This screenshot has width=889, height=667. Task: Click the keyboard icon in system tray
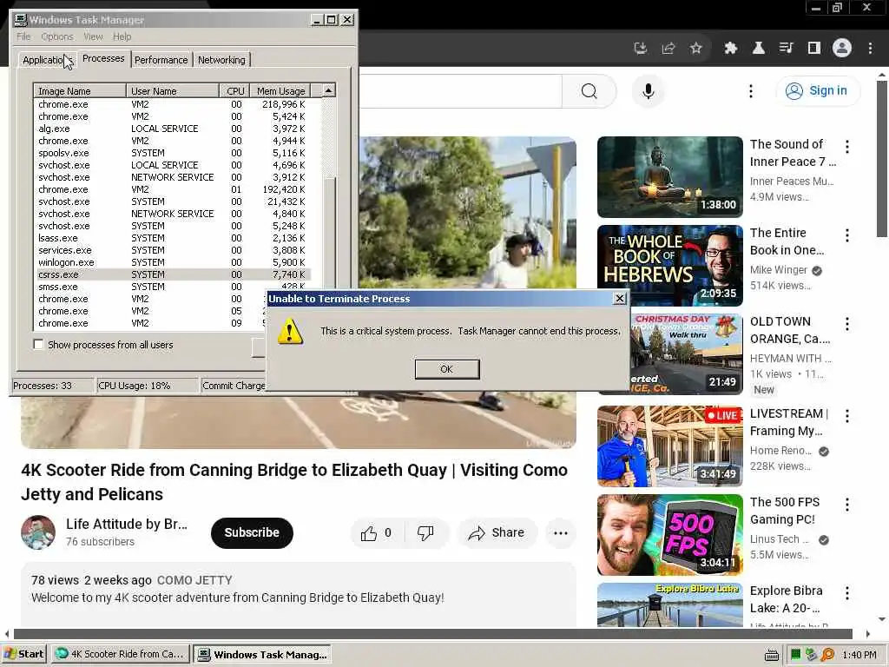click(x=771, y=655)
